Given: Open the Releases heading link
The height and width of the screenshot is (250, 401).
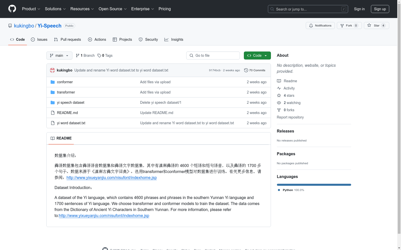Looking at the screenshot, I should pyautogui.click(x=285, y=131).
